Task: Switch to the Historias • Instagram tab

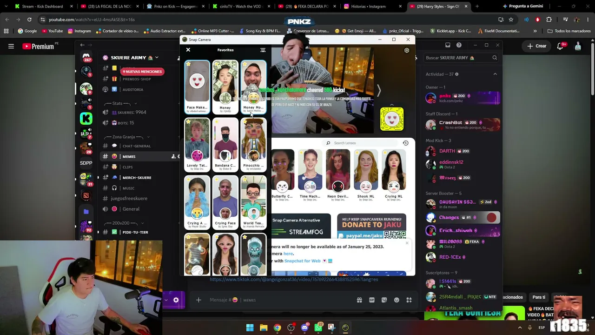Action: (x=373, y=7)
